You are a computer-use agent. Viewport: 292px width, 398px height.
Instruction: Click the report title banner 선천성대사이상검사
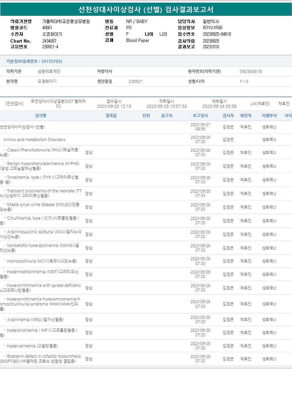tap(146, 9)
